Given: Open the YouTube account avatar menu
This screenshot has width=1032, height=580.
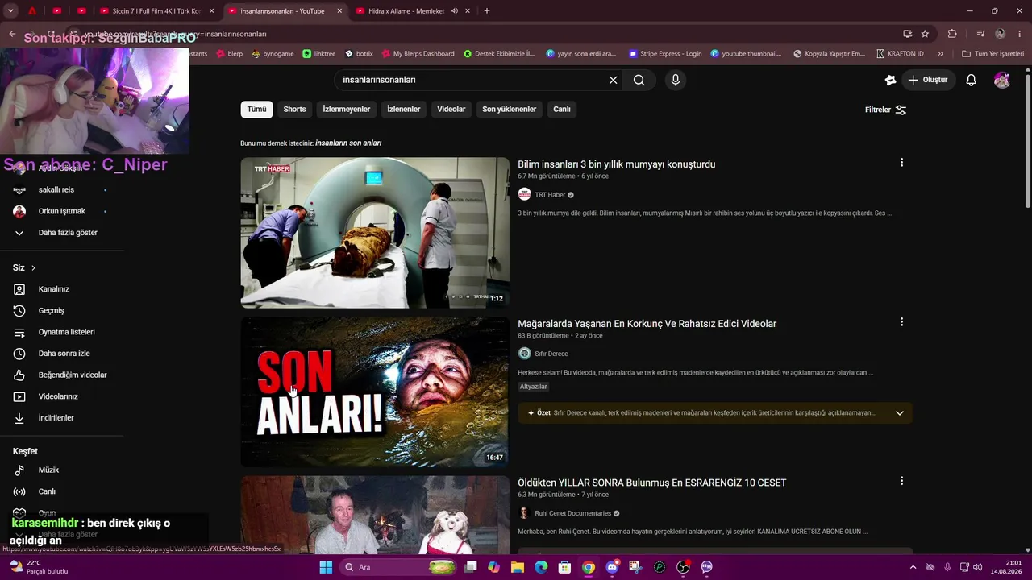Looking at the screenshot, I should click(x=1002, y=80).
